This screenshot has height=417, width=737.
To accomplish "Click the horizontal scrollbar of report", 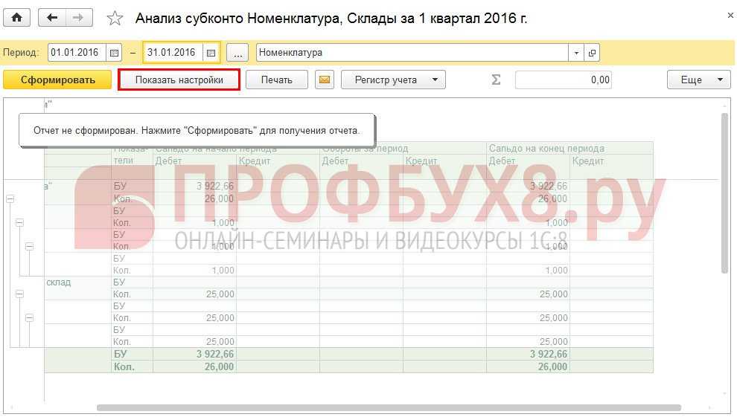I will click(389, 408).
